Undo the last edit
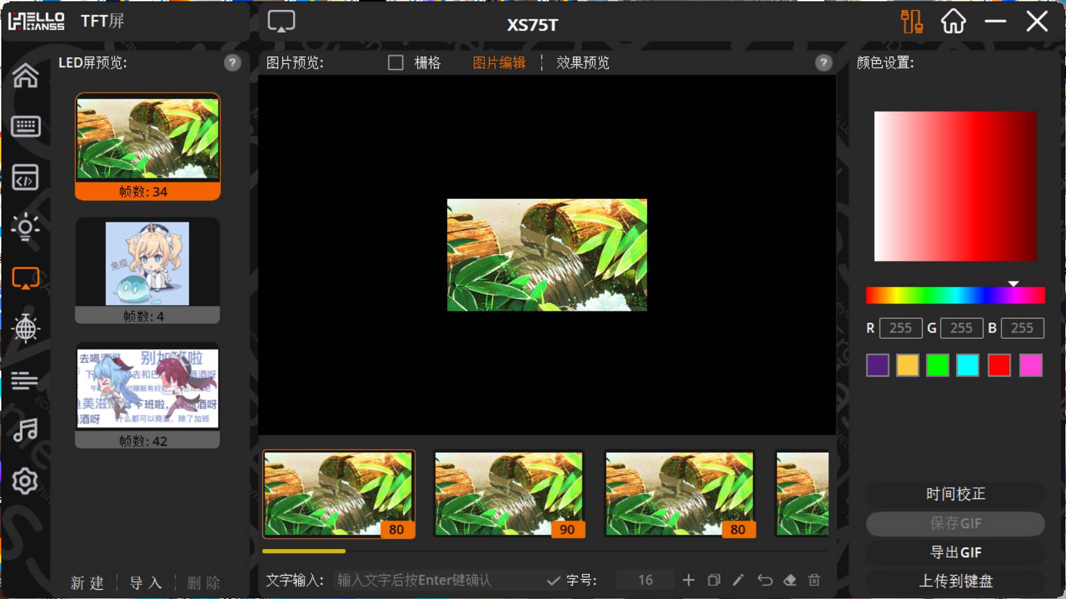The height and width of the screenshot is (599, 1066). (765, 580)
